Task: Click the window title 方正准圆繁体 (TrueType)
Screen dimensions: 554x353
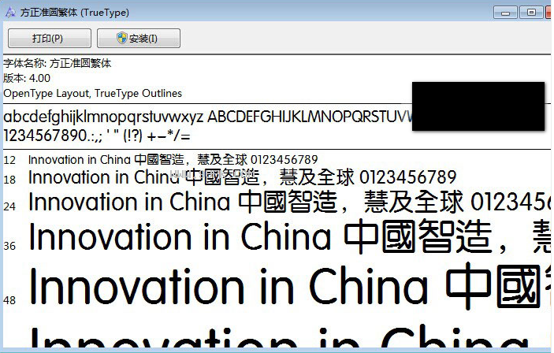Action: click(75, 13)
